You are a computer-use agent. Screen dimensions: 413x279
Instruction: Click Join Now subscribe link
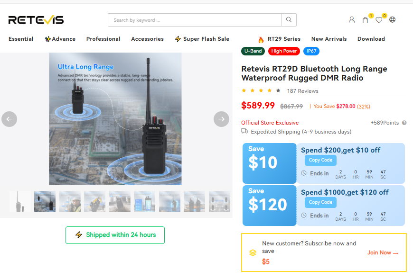383,253
